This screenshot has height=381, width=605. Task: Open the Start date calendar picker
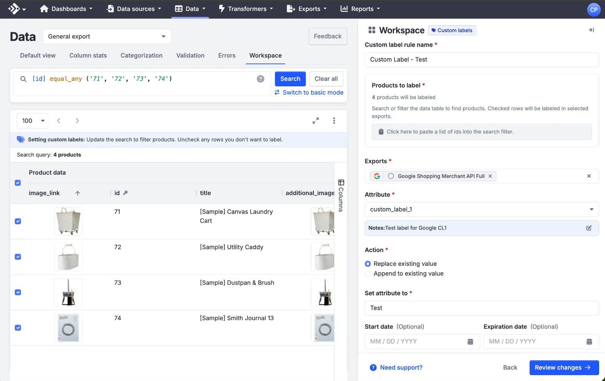(470, 342)
